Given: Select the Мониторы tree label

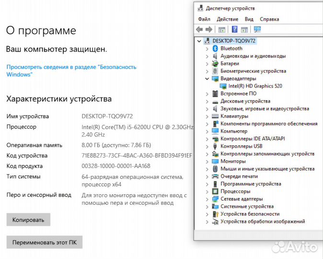Looking at the screenshot, I should [x=233, y=161].
